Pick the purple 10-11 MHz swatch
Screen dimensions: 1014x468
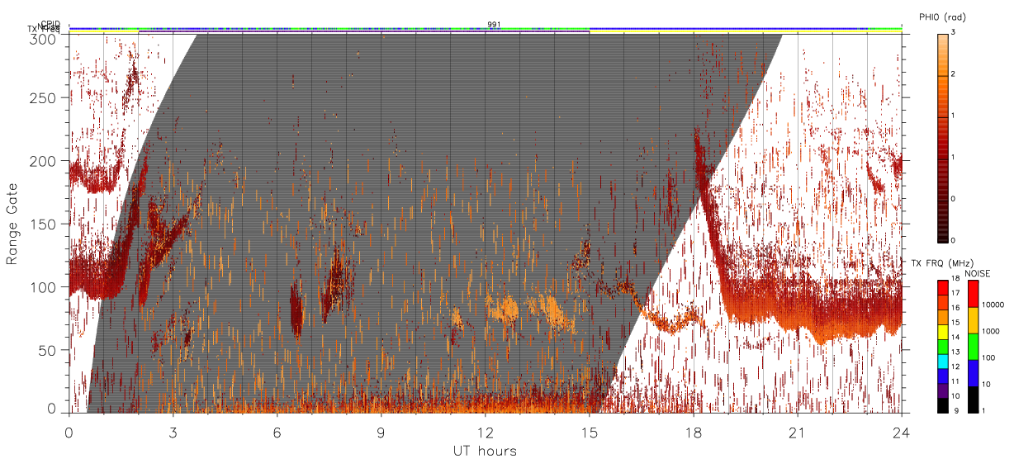point(942,390)
